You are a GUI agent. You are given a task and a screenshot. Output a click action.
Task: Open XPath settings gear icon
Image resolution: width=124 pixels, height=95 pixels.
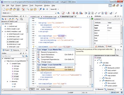59,13
